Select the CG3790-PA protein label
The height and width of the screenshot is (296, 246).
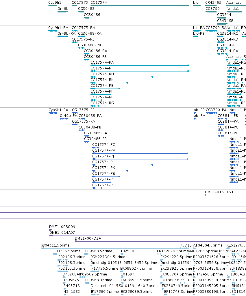pyautogui.click(x=216, y=110)
